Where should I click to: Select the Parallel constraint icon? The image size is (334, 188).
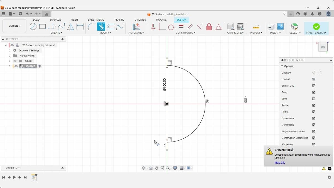point(190,27)
